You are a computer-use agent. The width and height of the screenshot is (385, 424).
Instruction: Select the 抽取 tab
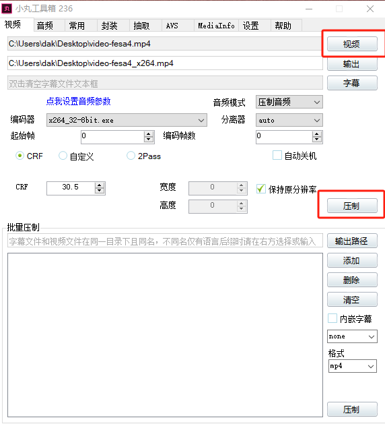146,26
